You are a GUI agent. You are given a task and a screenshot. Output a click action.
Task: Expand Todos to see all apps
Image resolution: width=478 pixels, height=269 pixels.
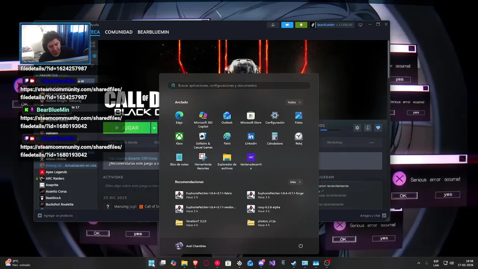tap(294, 102)
